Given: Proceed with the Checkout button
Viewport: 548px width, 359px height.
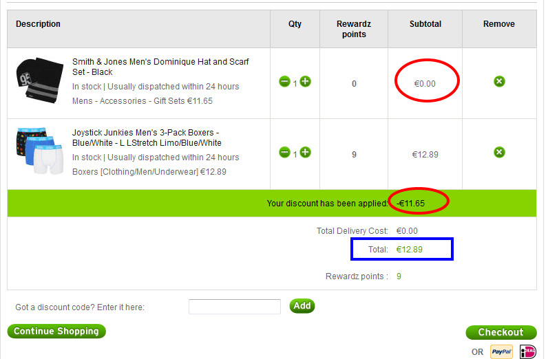Looking at the screenshot, I should pos(500,332).
